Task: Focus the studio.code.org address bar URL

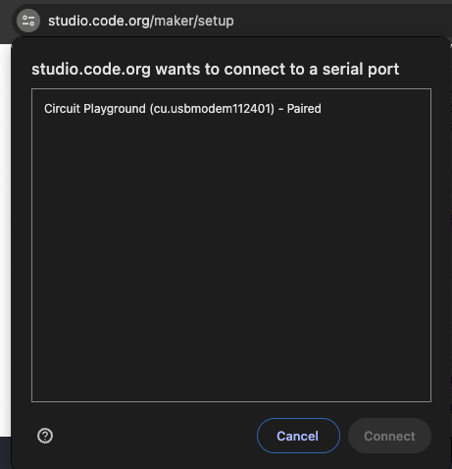Action: [x=141, y=21]
